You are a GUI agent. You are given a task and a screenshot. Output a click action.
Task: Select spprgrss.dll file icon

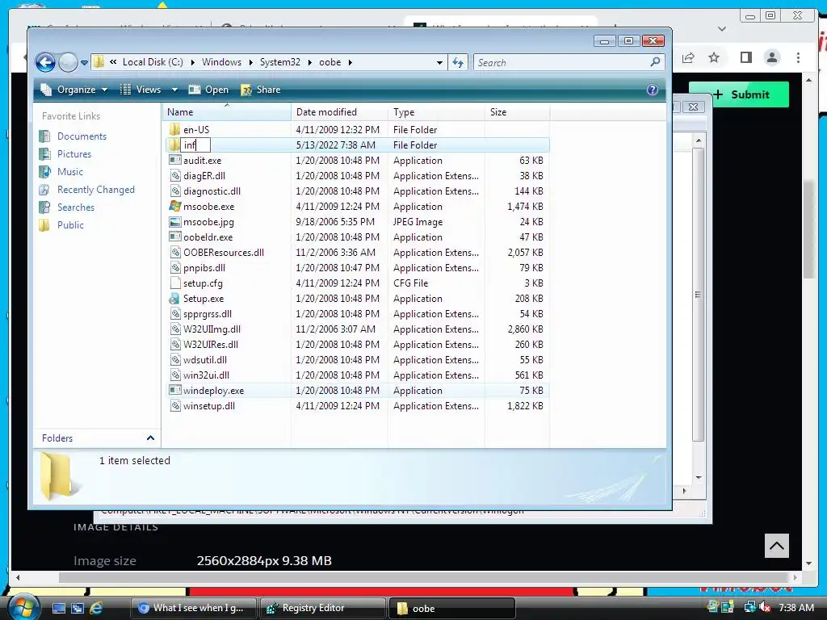click(x=174, y=314)
